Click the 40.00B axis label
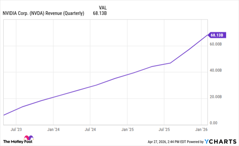This screenshot has width=239, height=146. point(216,70)
